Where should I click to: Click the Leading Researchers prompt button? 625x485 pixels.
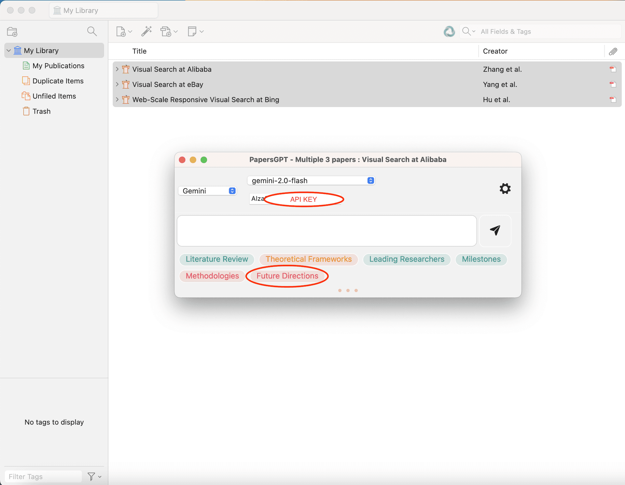point(407,259)
